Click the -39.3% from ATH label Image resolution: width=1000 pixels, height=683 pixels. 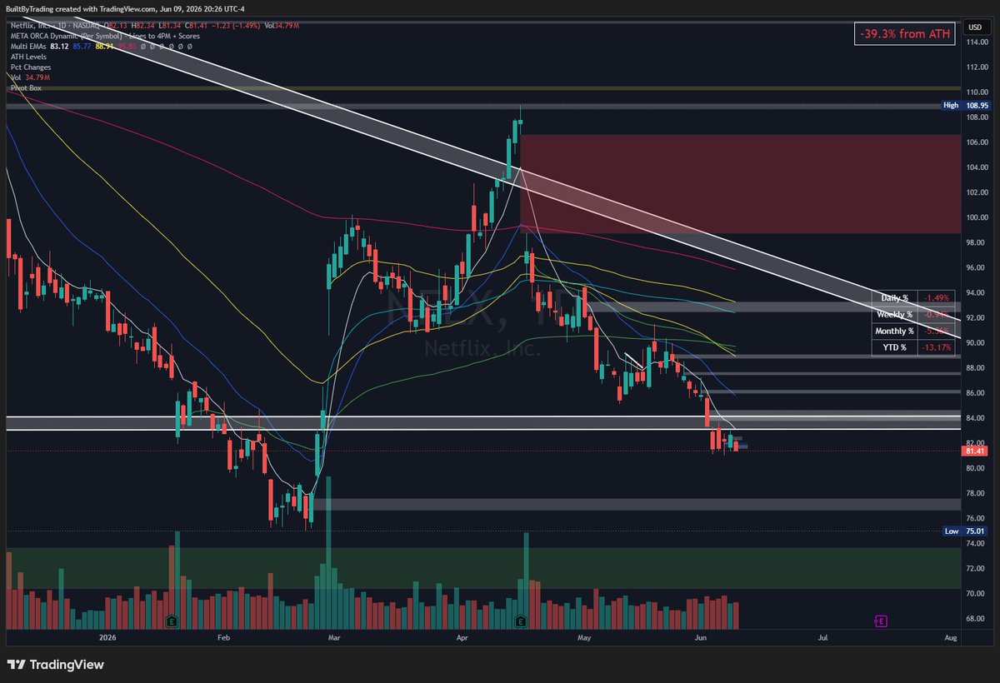tap(904, 33)
